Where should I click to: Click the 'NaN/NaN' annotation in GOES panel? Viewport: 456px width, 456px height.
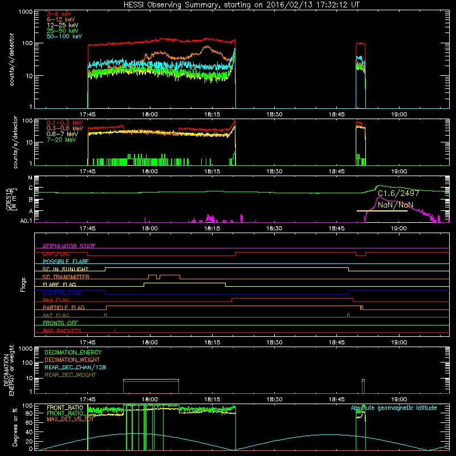395,205
